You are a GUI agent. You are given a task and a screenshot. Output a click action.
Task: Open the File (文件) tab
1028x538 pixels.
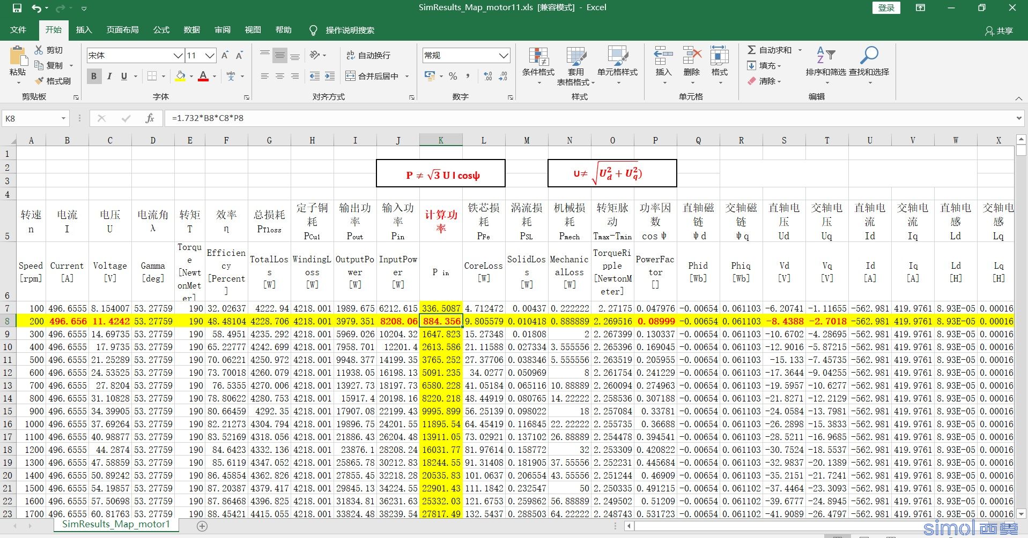(18, 30)
